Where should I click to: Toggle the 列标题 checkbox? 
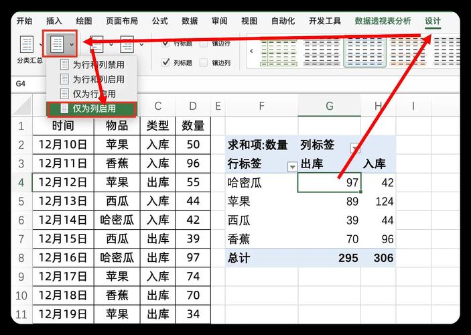[166, 62]
